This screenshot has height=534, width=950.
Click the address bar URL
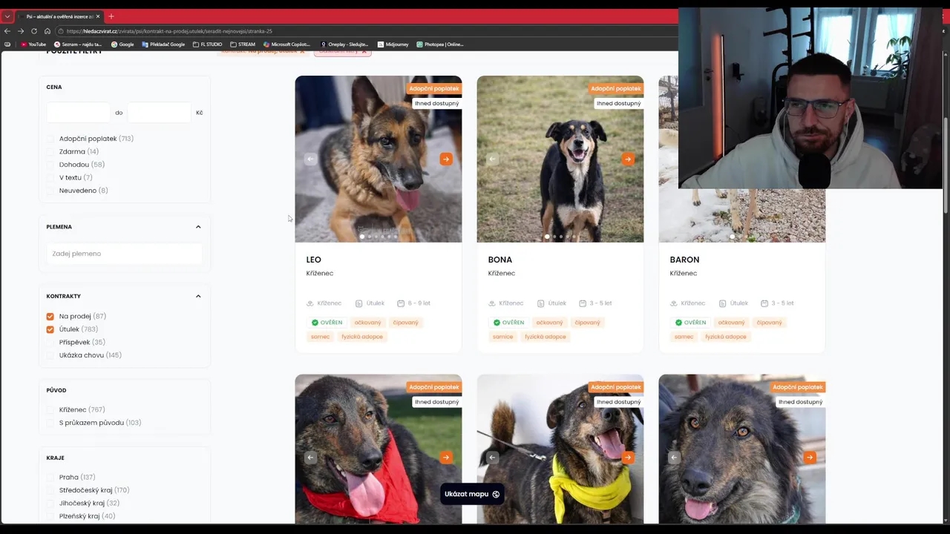pyautogui.click(x=169, y=31)
